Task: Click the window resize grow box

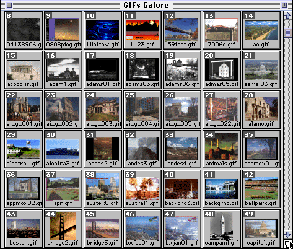Action: pyautogui.click(x=287, y=244)
